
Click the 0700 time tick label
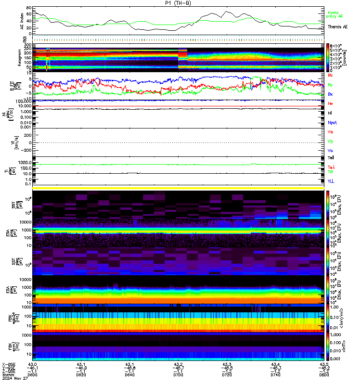178,375
